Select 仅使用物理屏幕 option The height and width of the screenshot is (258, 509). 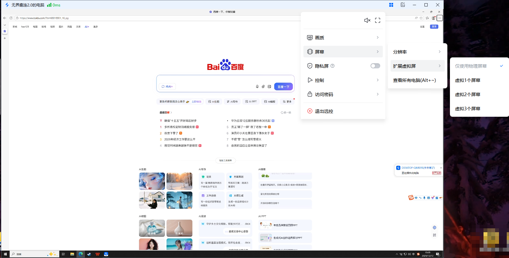click(479, 66)
